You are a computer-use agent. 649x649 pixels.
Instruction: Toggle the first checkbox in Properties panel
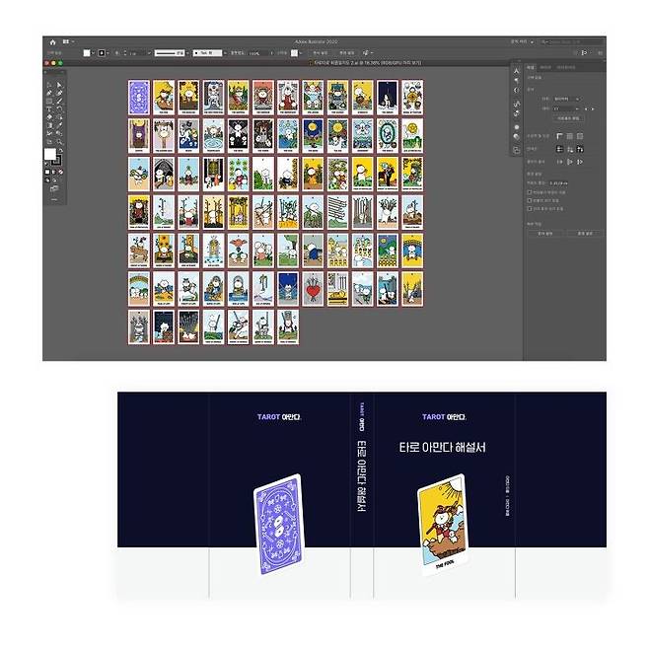tap(529, 191)
